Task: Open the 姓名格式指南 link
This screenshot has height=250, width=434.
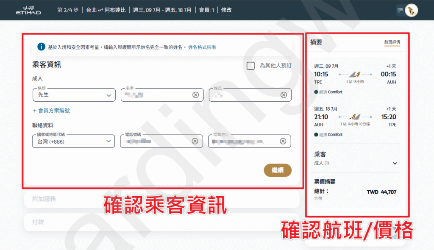Action: (202, 47)
